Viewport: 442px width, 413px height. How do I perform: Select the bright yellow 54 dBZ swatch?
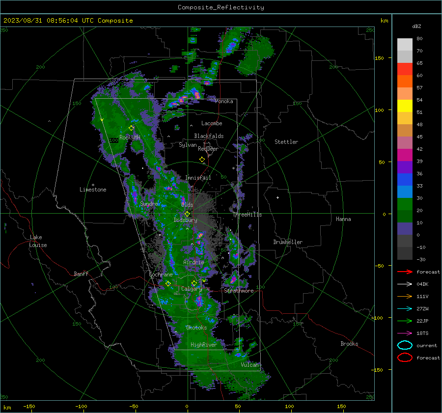pyautogui.click(x=405, y=106)
